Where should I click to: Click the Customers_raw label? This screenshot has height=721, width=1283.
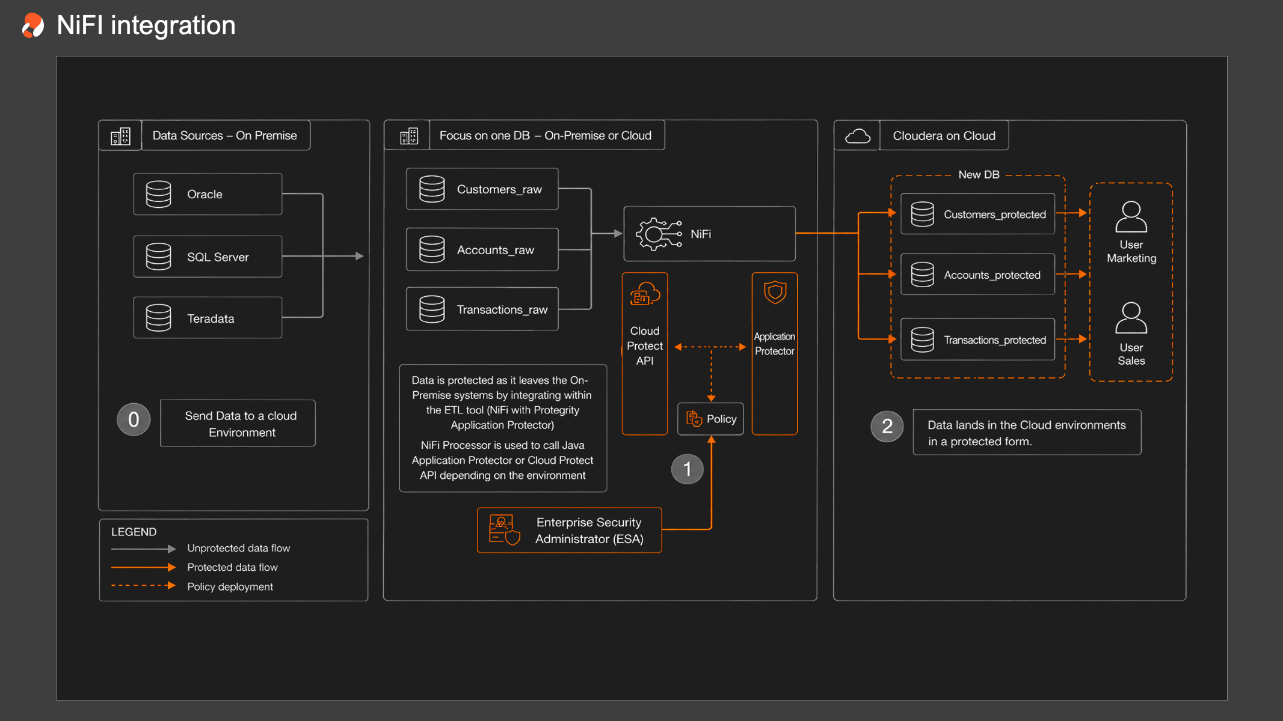tap(499, 189)
